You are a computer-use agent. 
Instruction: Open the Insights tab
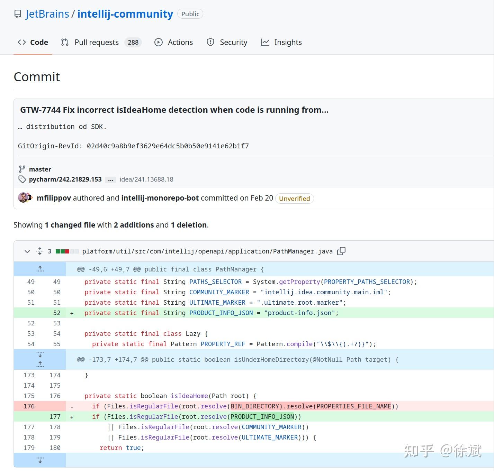(288, 42)
